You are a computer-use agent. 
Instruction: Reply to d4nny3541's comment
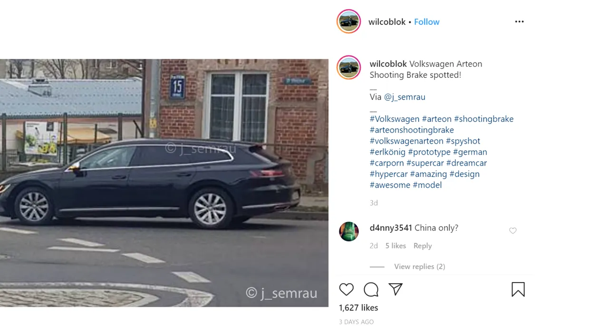pyautogui.click(x=423, y=246)
